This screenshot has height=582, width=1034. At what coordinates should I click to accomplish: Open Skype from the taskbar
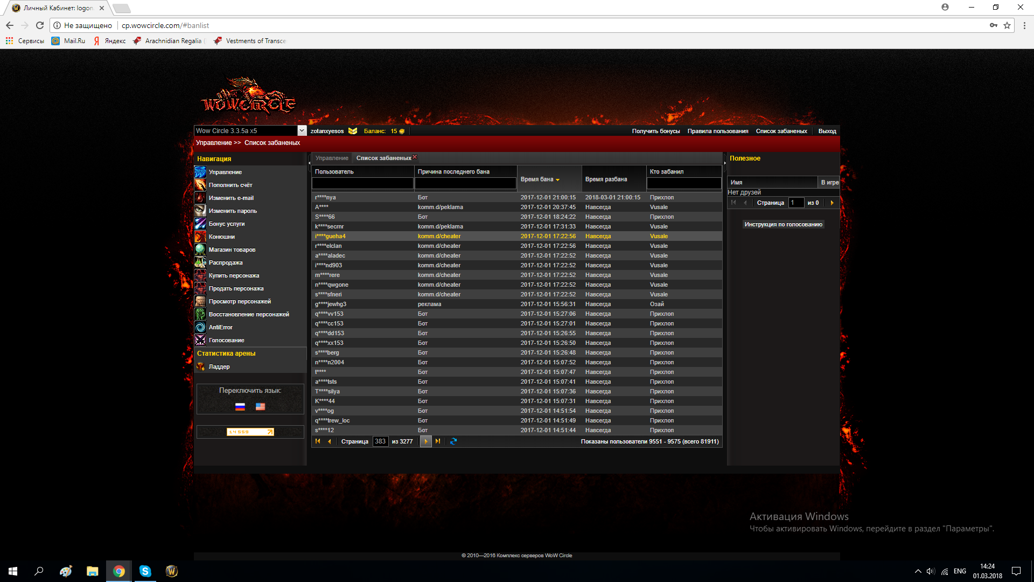coord(145,571)
